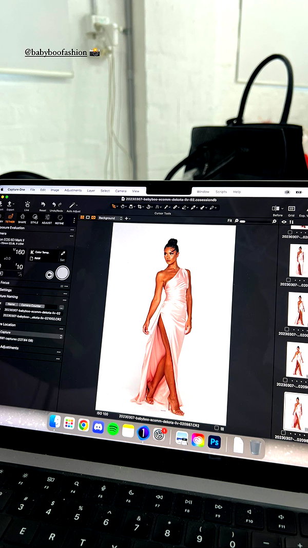Start live view with video camera button
Screen dimensions: 308x548
(x=49, y=275)
